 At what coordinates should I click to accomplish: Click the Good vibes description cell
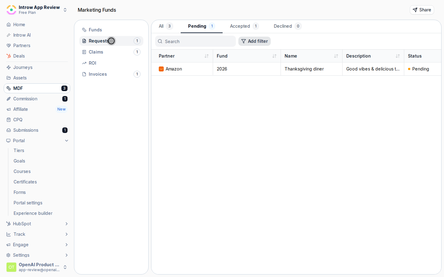click(x=373, y=69)
